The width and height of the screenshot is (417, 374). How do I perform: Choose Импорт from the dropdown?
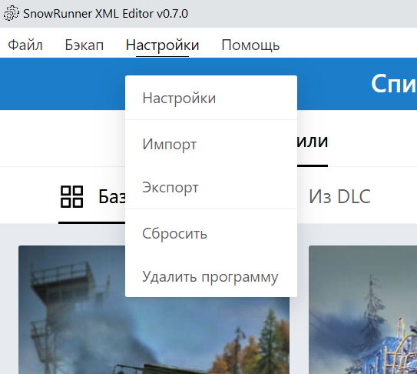point(211,144)
